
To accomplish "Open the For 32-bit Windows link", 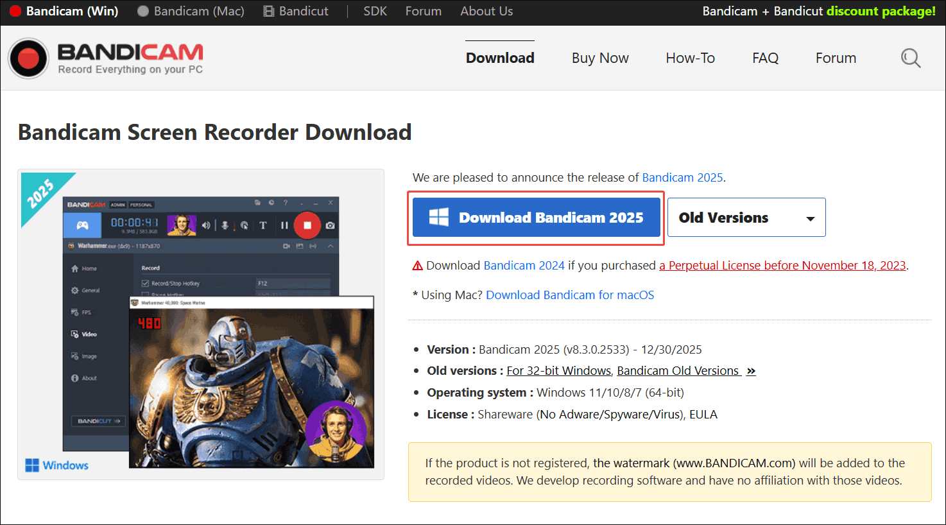I will click(558, 370).
